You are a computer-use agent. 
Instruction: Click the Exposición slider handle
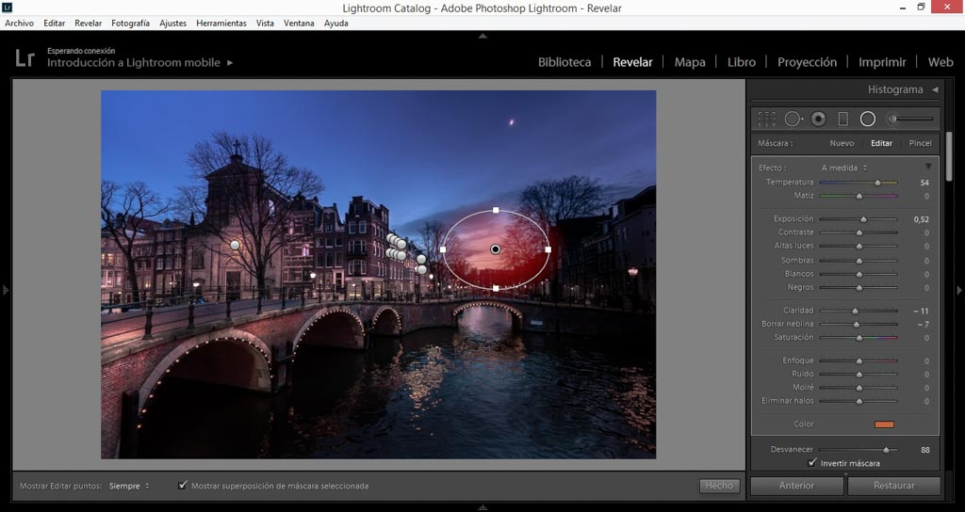[863, 219]
